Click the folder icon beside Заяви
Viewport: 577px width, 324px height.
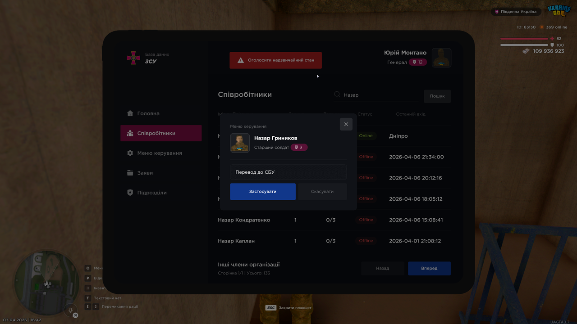coord(130,173)
